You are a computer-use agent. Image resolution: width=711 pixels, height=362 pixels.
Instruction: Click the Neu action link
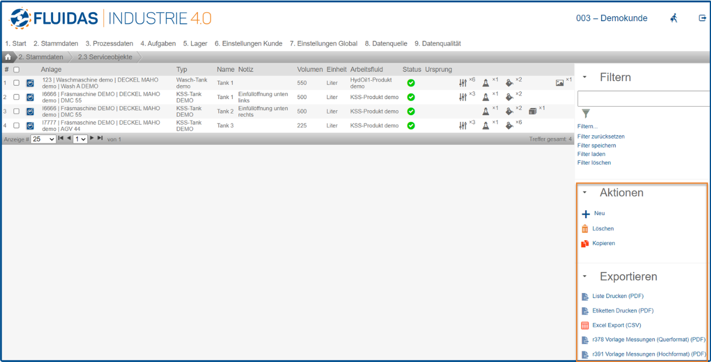pos(599,214)
